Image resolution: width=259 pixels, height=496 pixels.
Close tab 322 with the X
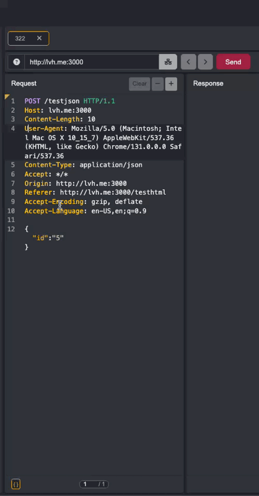coord(39,38)
